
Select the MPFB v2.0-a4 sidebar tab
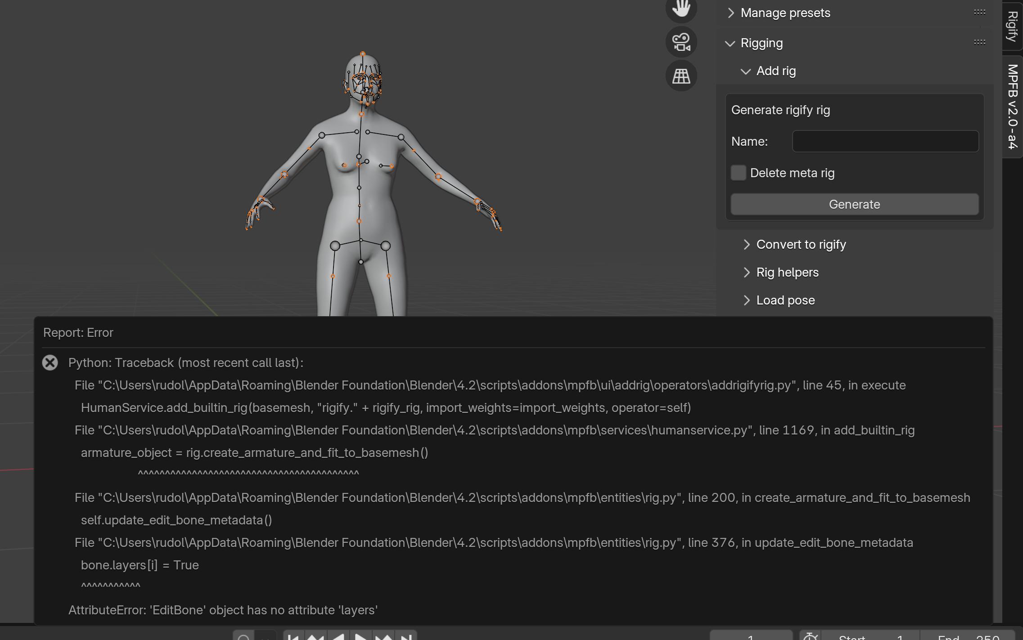pyautogui.click(x=1012, y=107)
